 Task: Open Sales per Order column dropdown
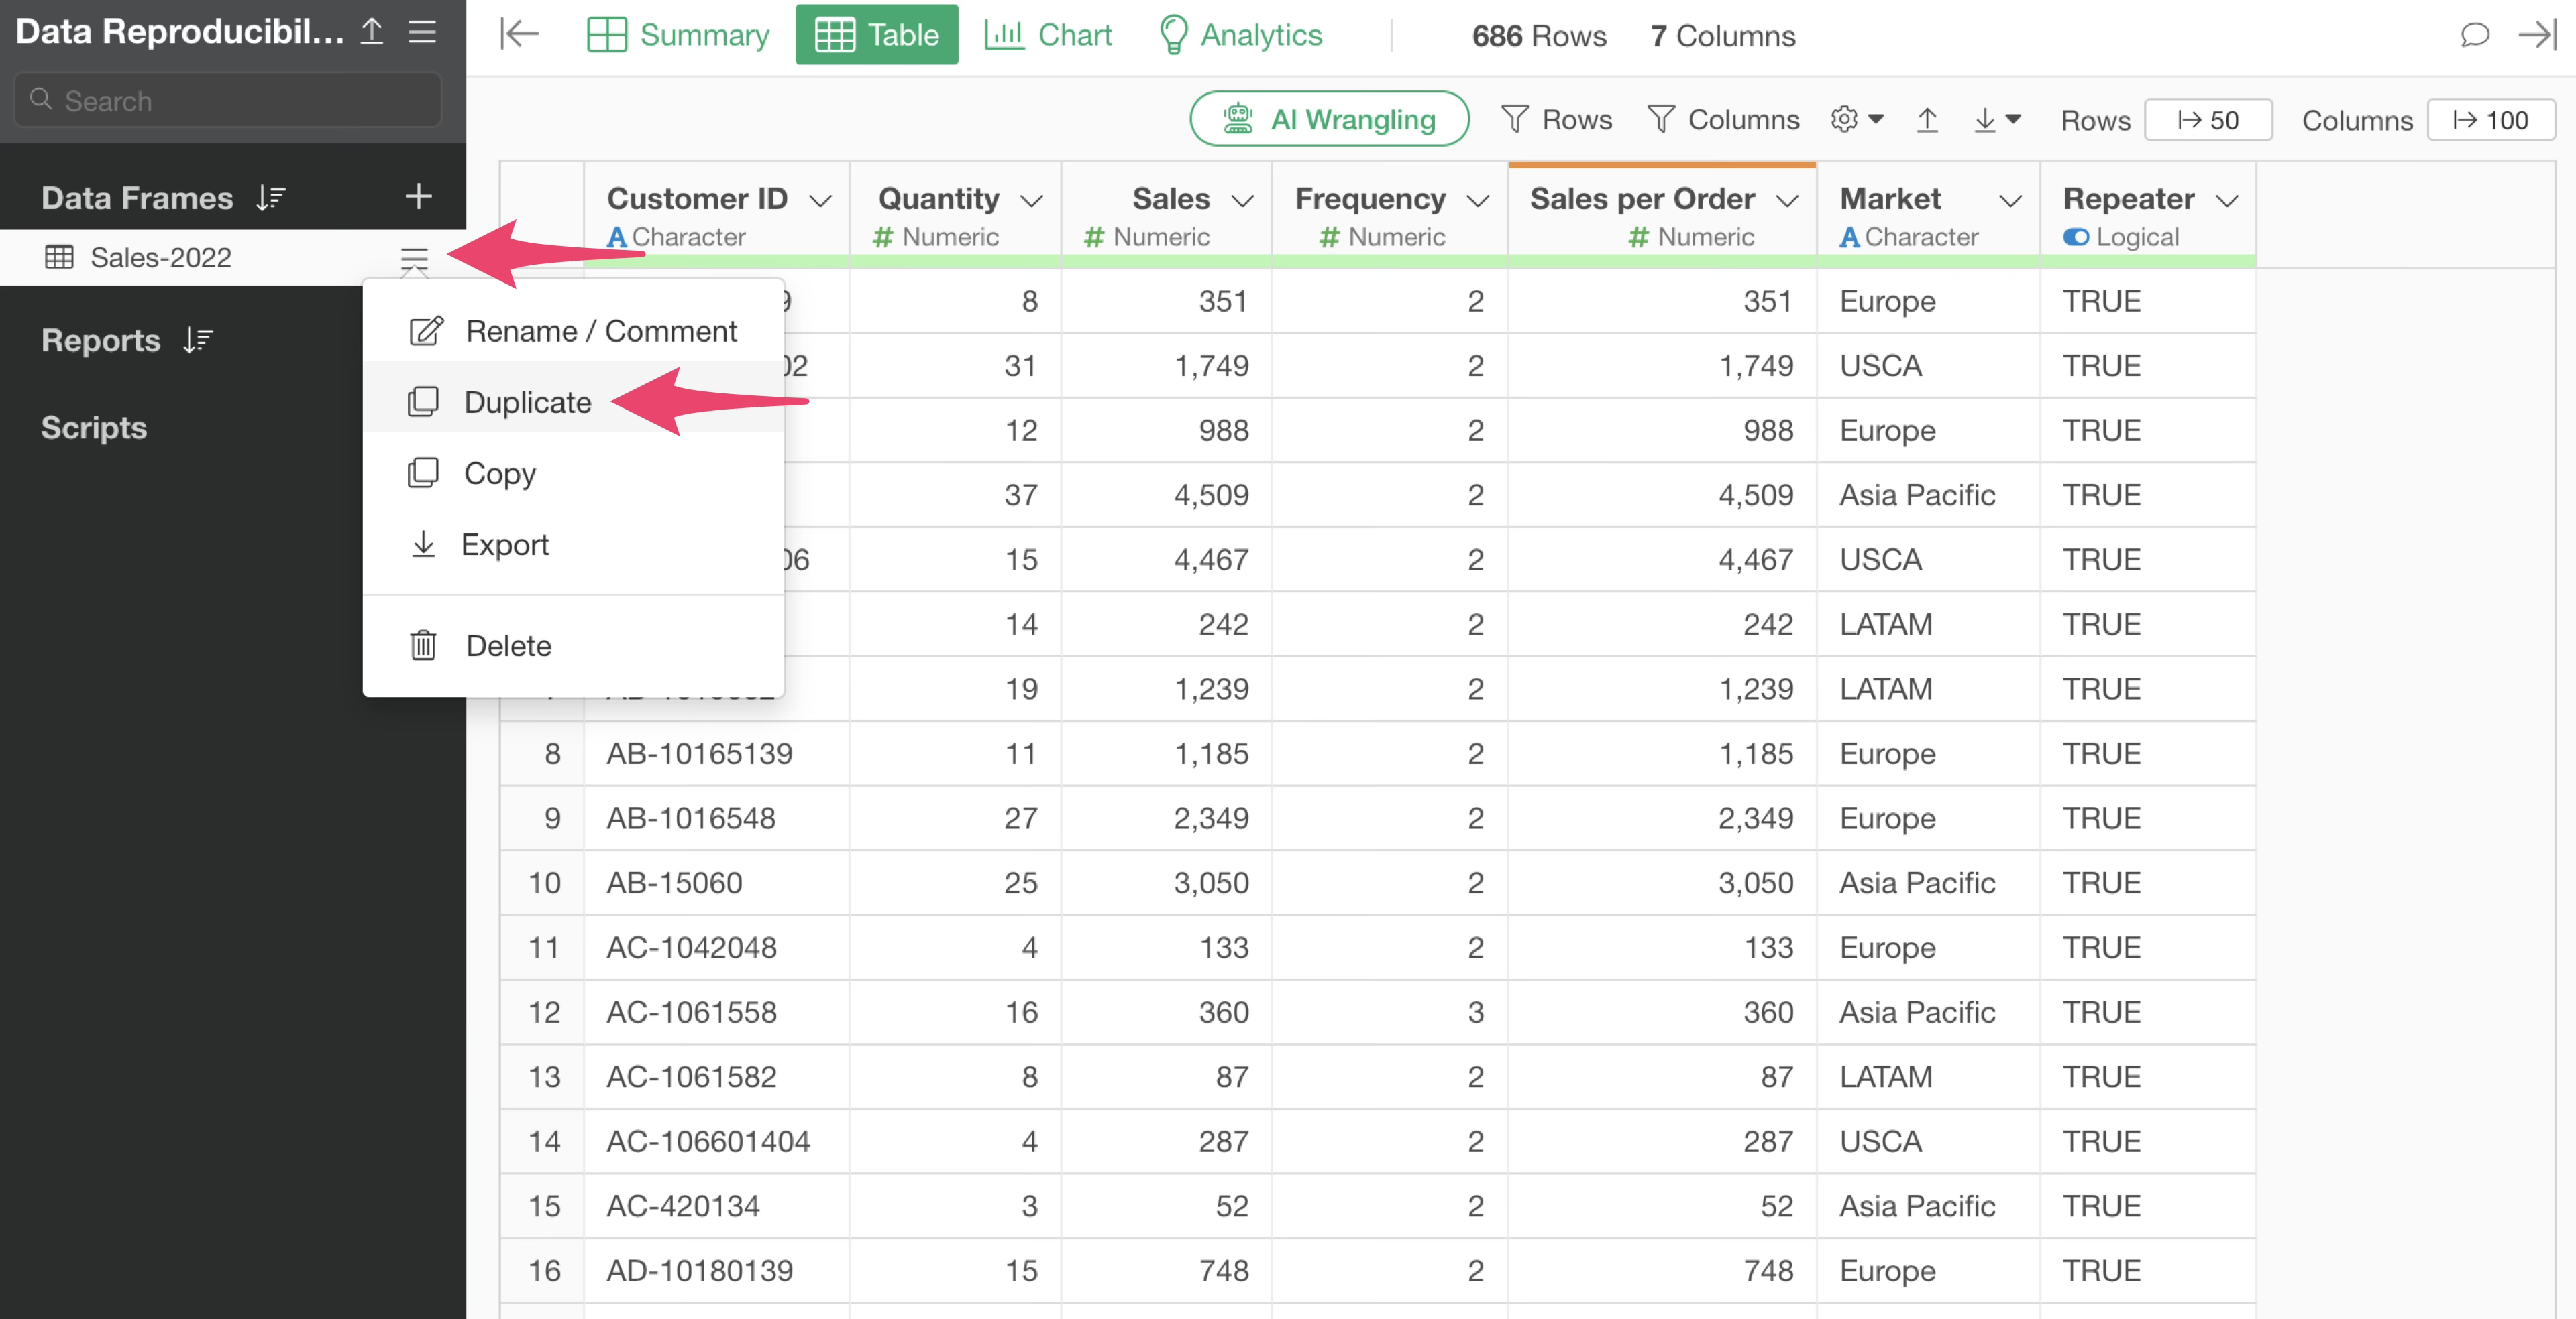pos(1787,201)
